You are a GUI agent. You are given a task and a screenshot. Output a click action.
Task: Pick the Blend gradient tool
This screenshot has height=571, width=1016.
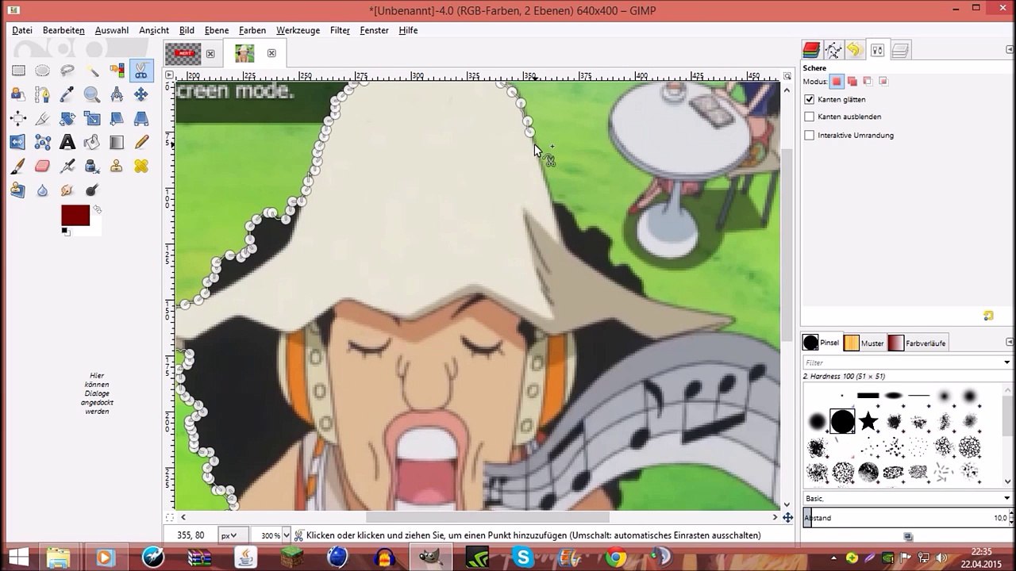pos(117,142)
